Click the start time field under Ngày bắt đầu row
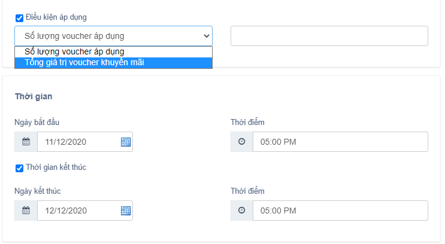Screen dimensions: 445x244 click(340, 142)
